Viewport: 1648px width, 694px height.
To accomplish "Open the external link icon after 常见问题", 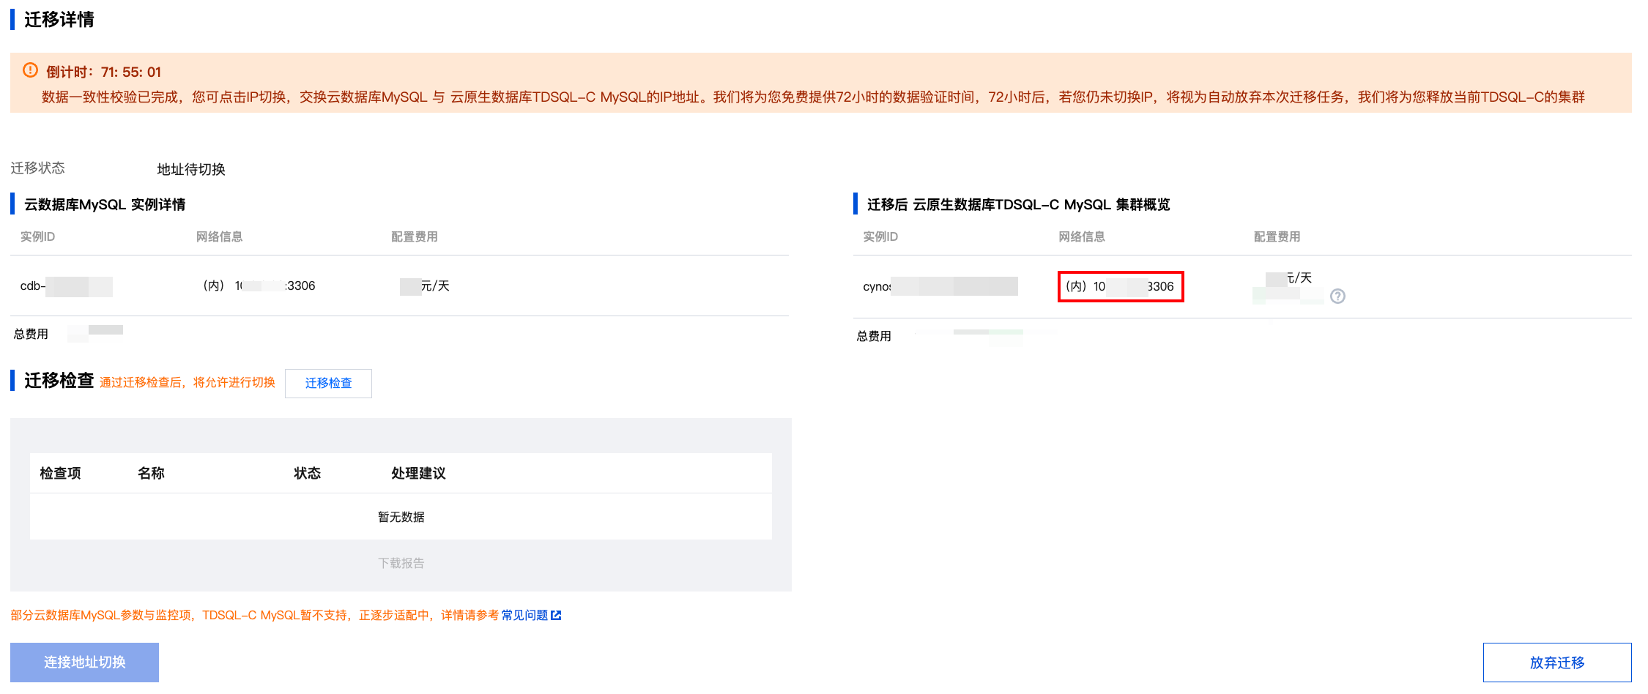I will [556, 615].
